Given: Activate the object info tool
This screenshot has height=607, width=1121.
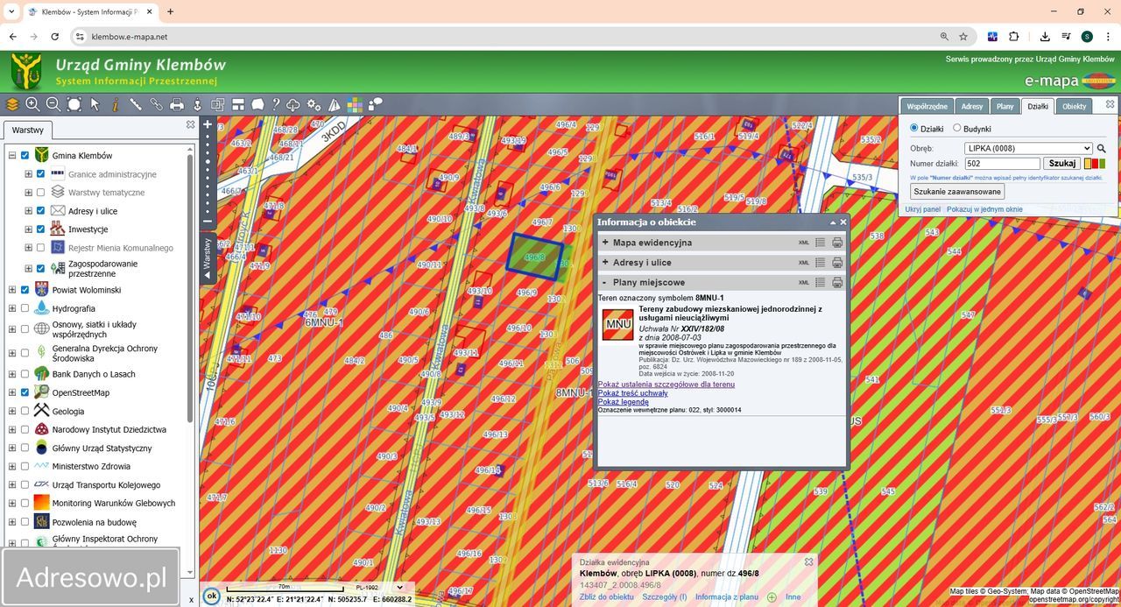Looking at the screenshot, I should pos(115,104).
